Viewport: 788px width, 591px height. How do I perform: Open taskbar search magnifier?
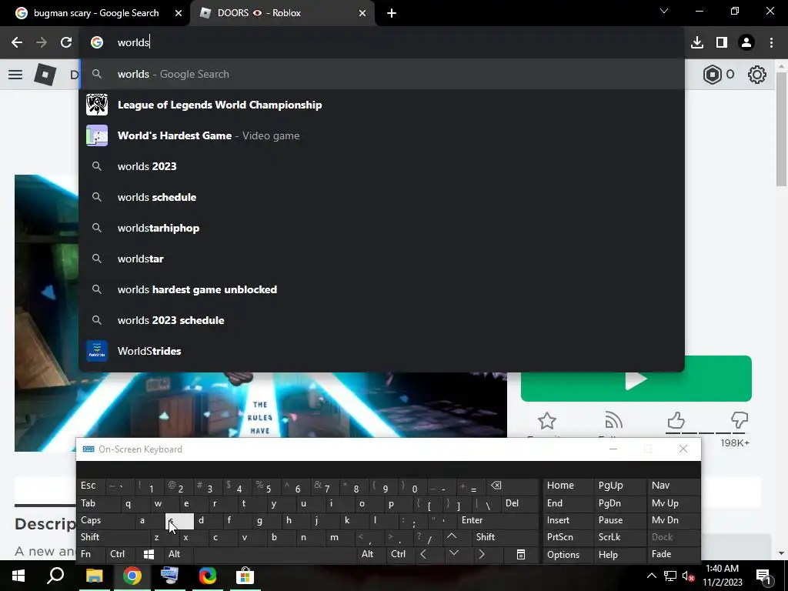click(x=55, y=576)
